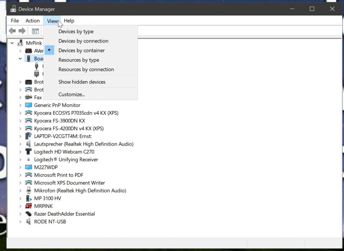This screenshot has width=344, height=251.
Task: Open the Help menu
Action: pos(69,21)
